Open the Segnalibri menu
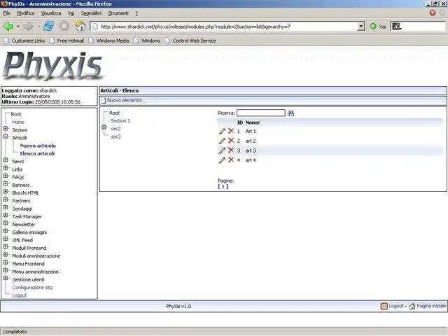The height and width of the screenshot is (336, 448). point(91,13)
